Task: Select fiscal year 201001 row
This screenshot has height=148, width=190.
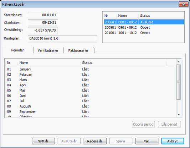Action: pos(144,33)
